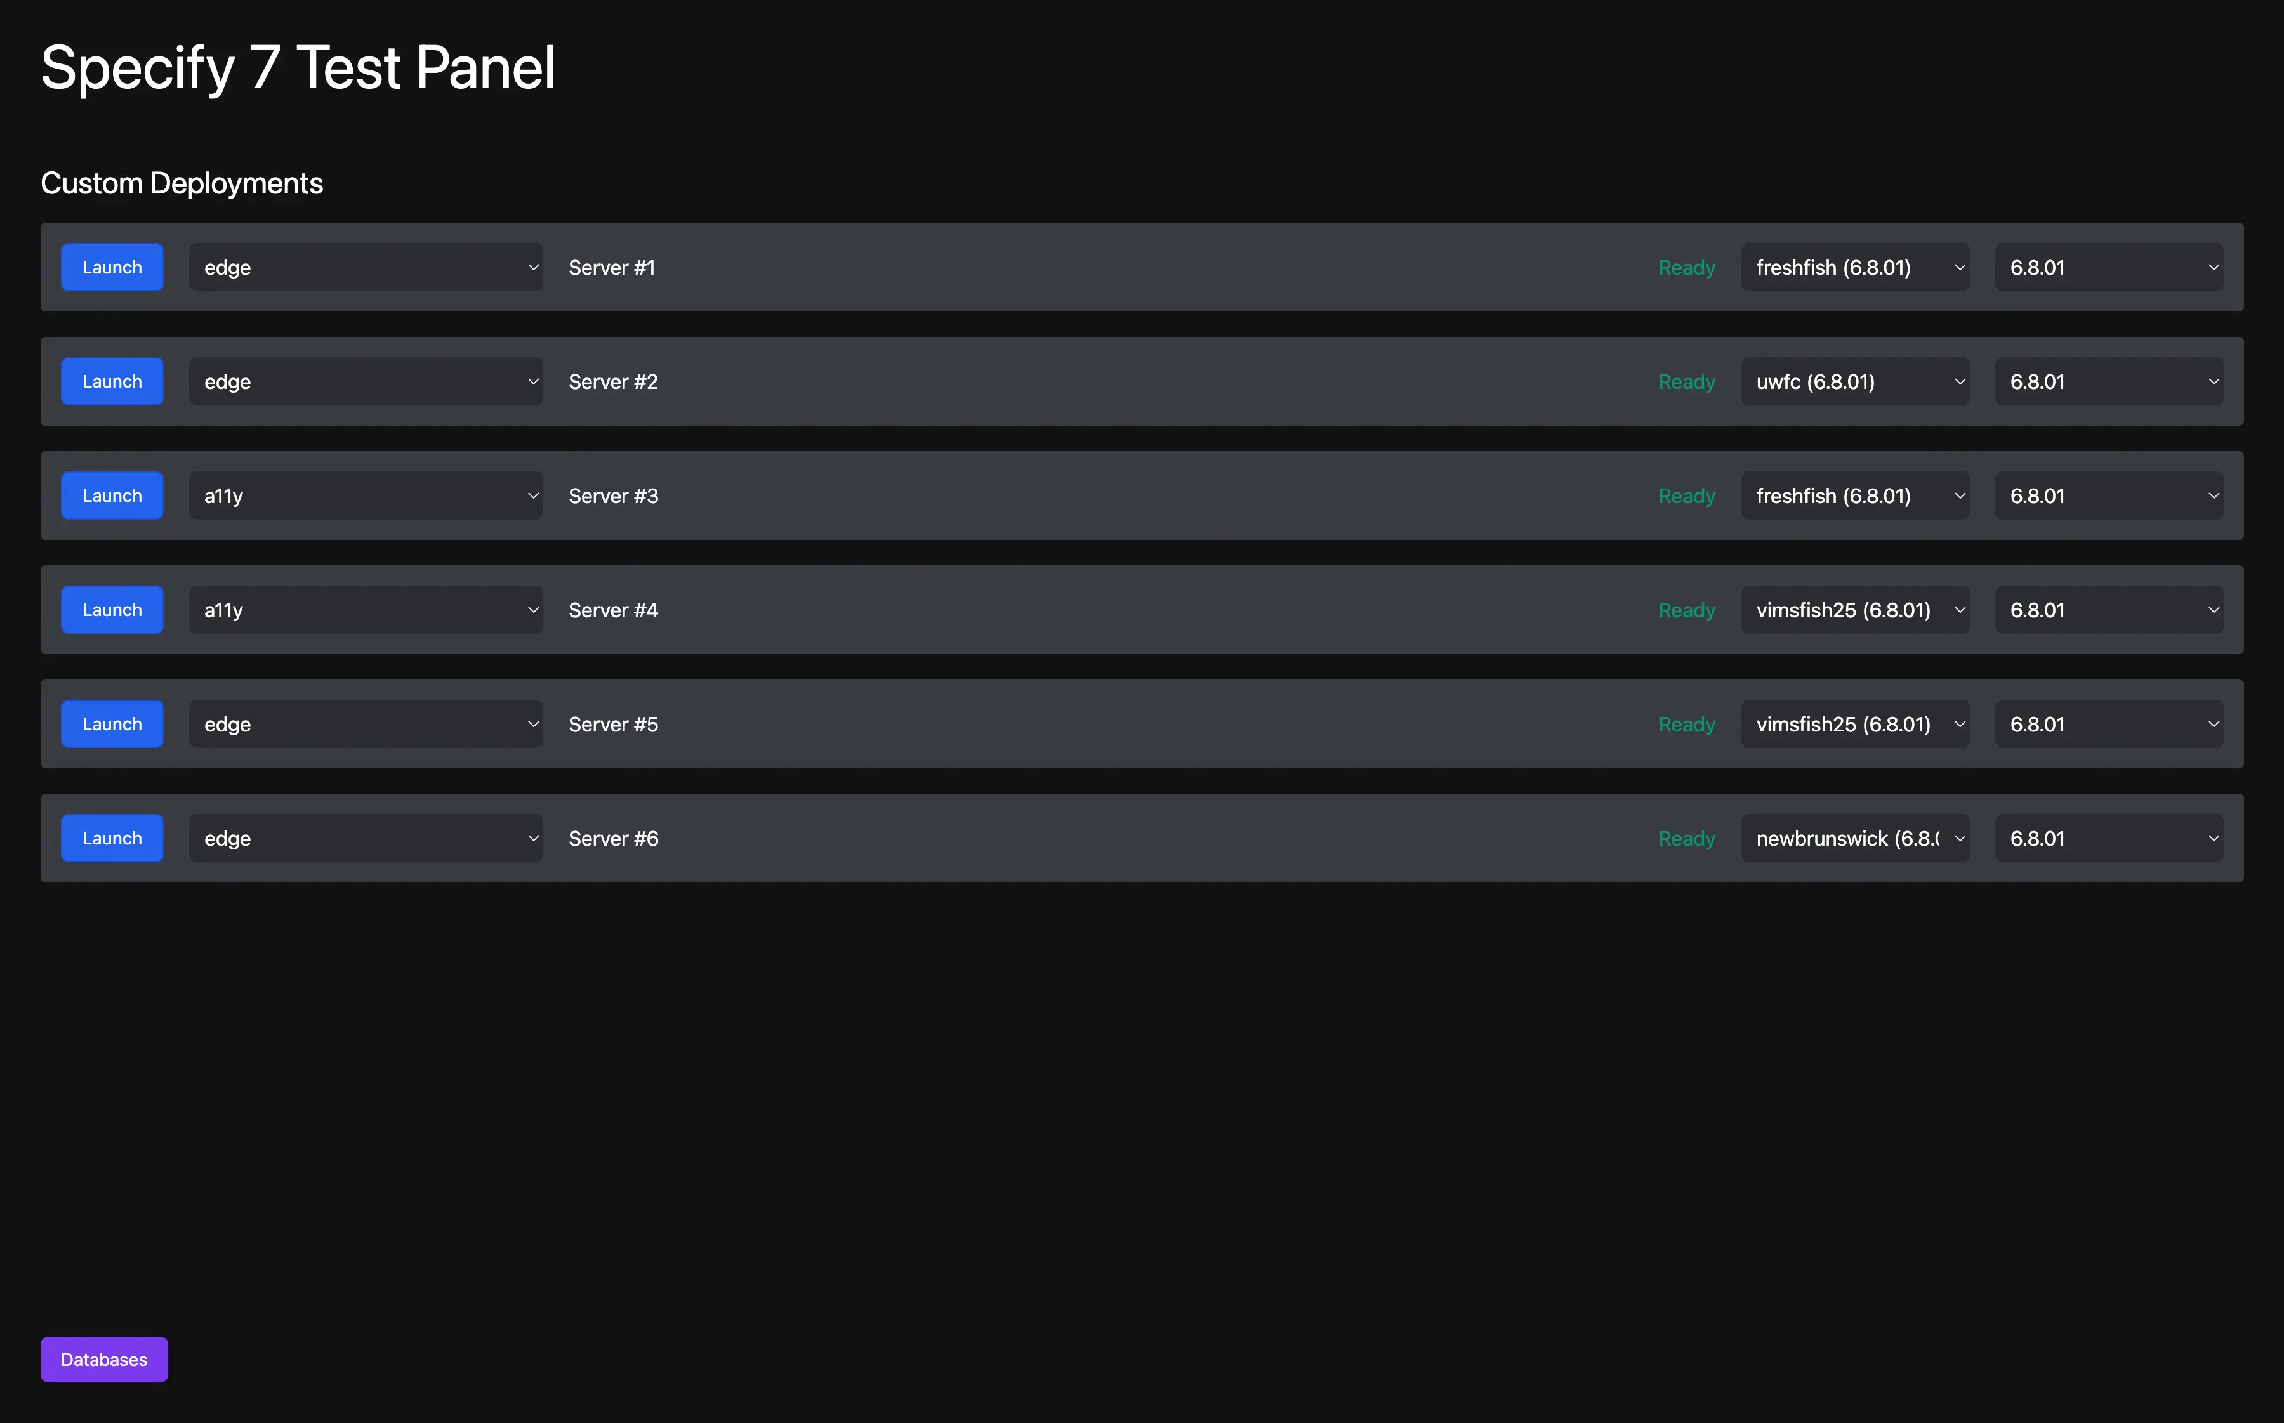Click Launch button for Server #3
Image resolution: width=2284 pixels, height=1423 pixels.
pos(112,496)
